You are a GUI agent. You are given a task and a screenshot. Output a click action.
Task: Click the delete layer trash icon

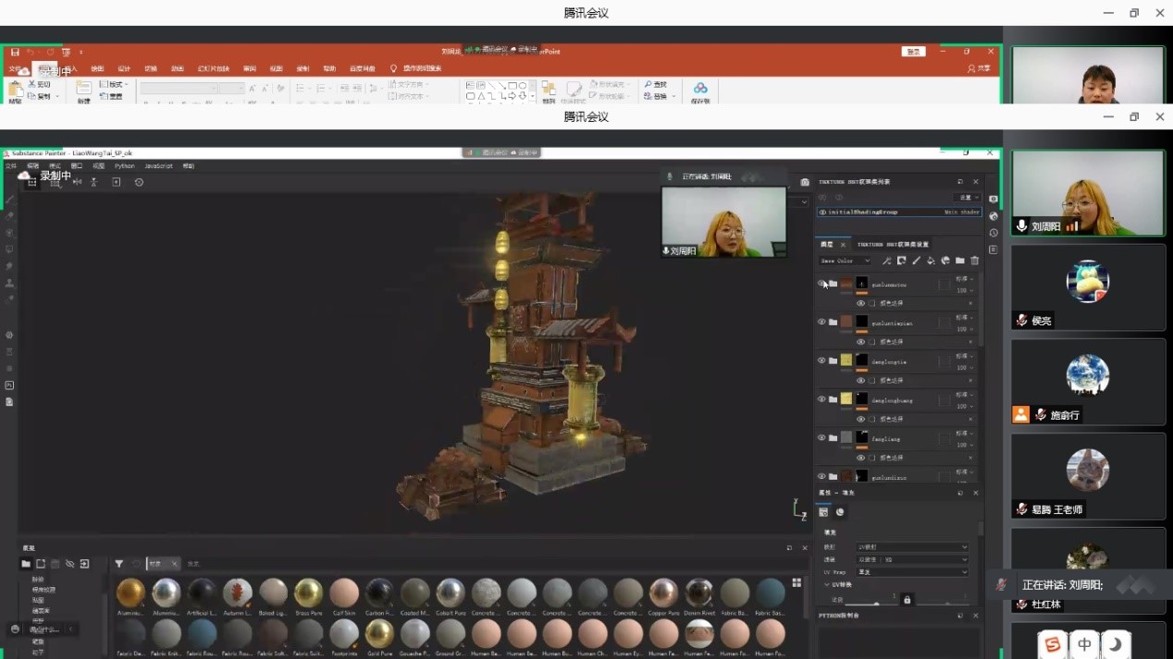point(974,261)
